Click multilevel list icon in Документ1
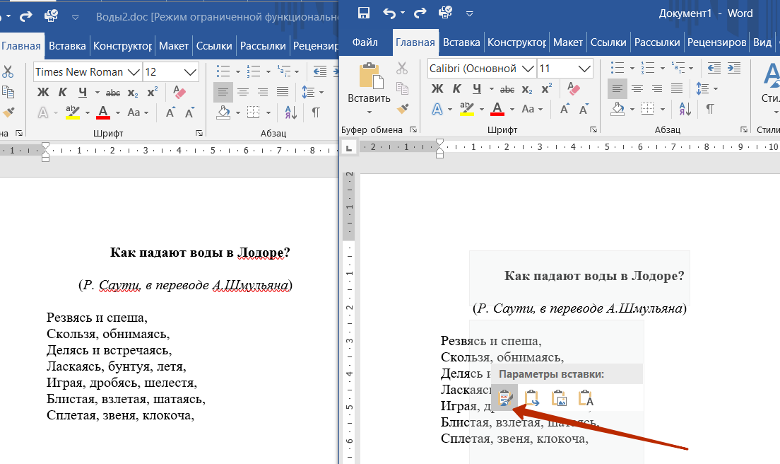The height and width of the screenshot is (464, 780). click(x=678, y=68)
